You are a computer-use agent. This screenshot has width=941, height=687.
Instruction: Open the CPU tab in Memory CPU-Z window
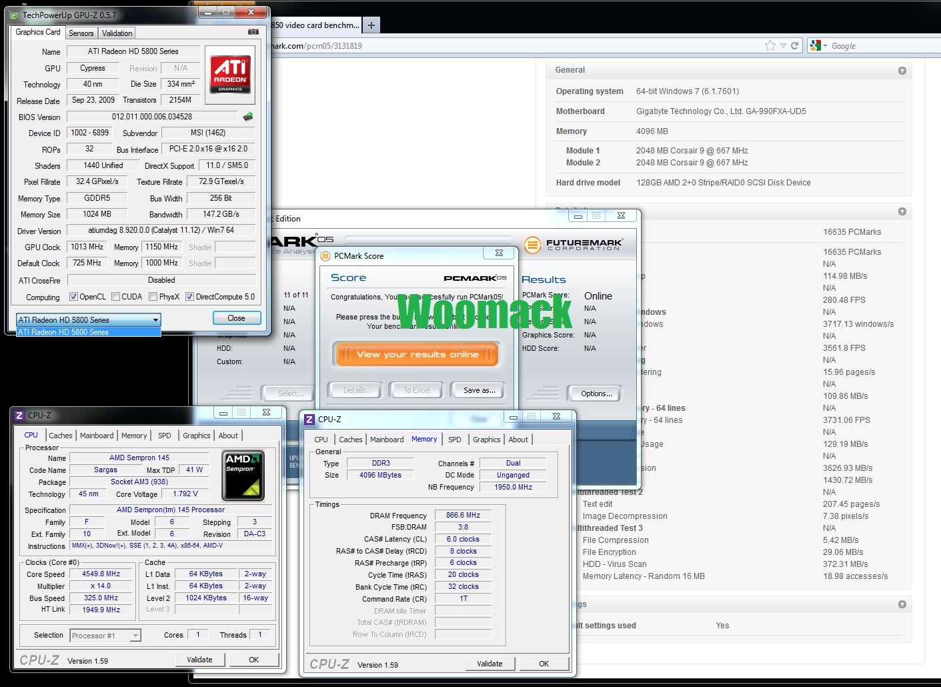click(x=321, y=440)
